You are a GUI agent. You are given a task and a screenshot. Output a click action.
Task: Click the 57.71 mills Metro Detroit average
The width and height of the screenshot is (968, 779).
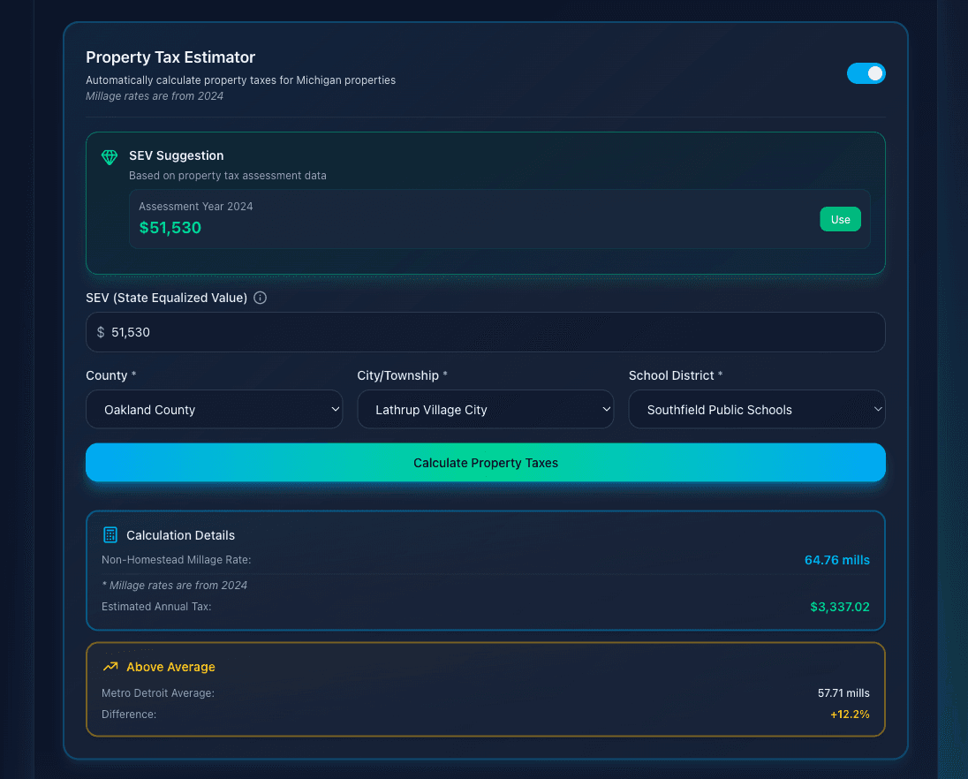point(843,693)
